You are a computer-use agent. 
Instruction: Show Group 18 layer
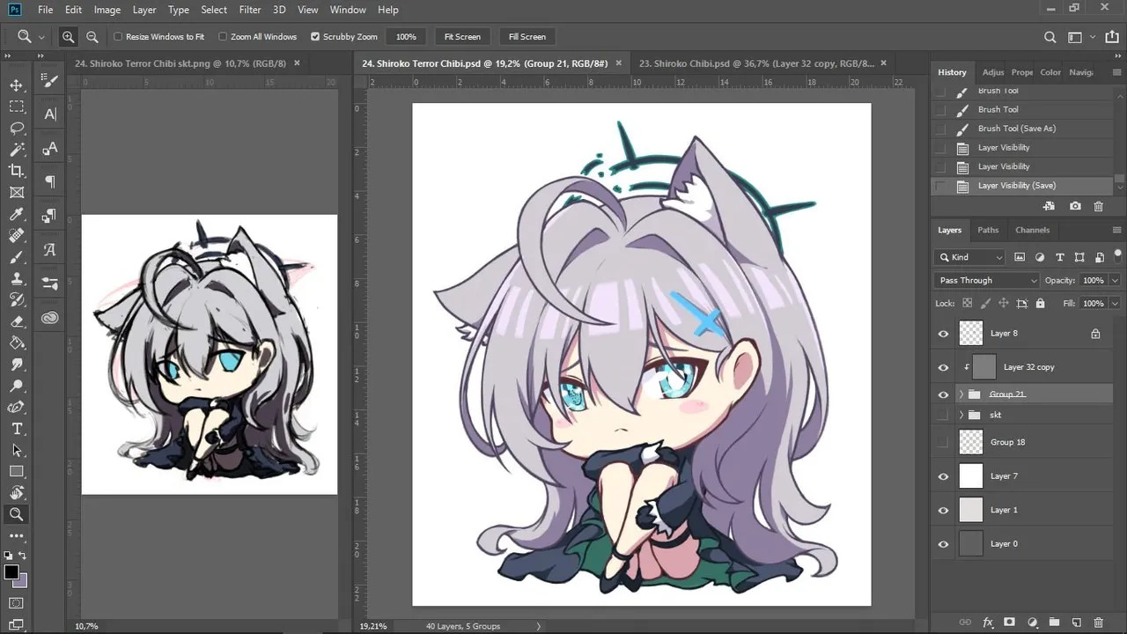pyautogui.click(x=943, y=442)
